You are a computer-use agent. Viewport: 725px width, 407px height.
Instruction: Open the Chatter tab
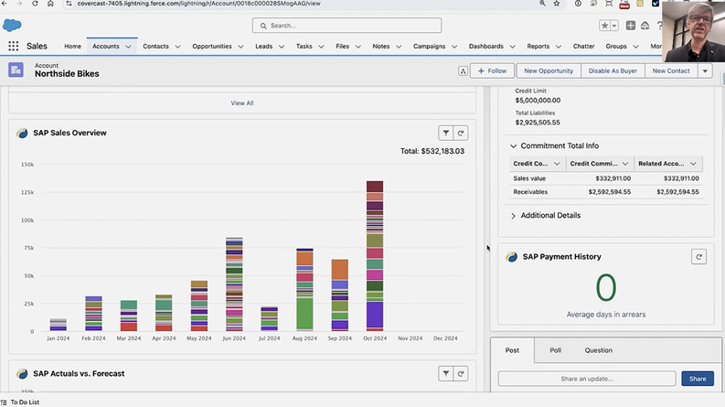(583, 47)
